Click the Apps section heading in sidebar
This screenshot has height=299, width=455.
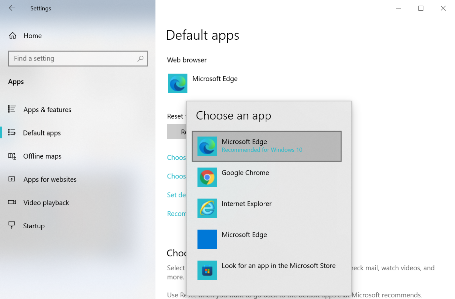click(x=16, y=82)
